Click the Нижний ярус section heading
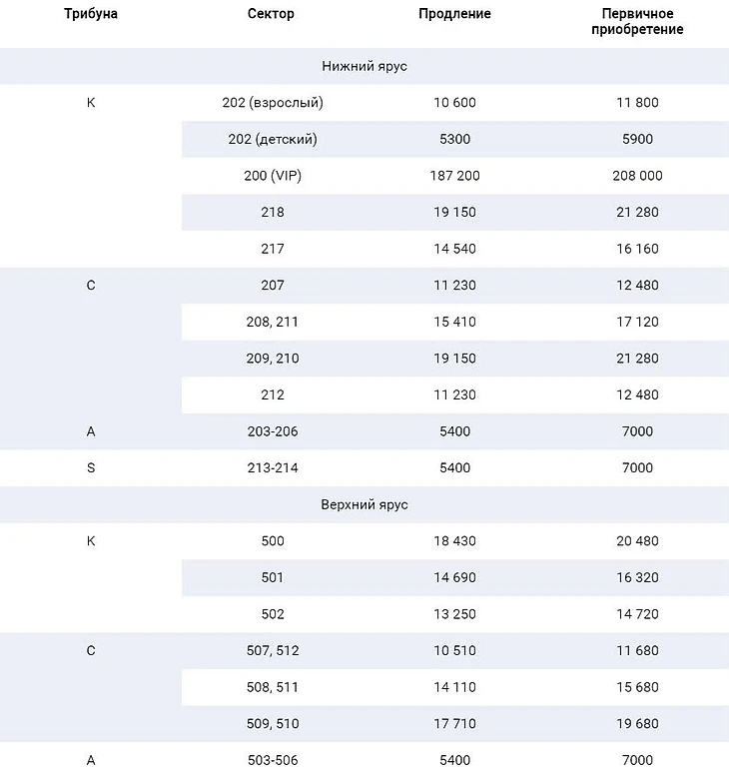Screen dimensions: 729x778 tap(364, 66)
